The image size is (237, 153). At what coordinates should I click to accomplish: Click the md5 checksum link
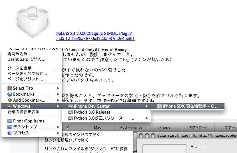95,39
